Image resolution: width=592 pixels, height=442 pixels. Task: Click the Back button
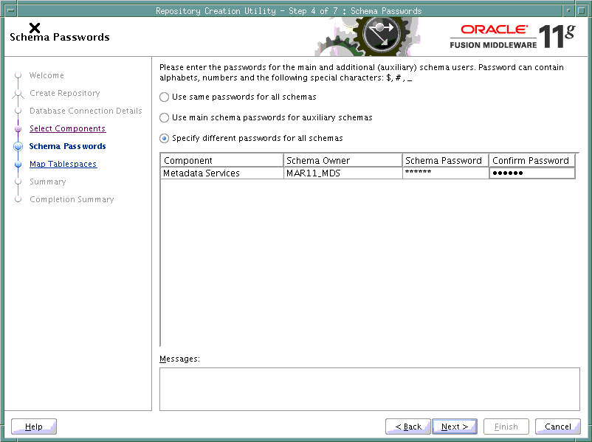point(408,427)
